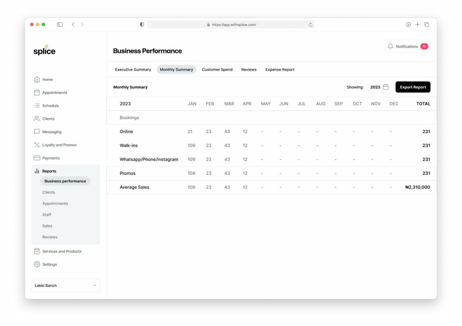Open the Home icon in the sidebar

click(37, 79)
